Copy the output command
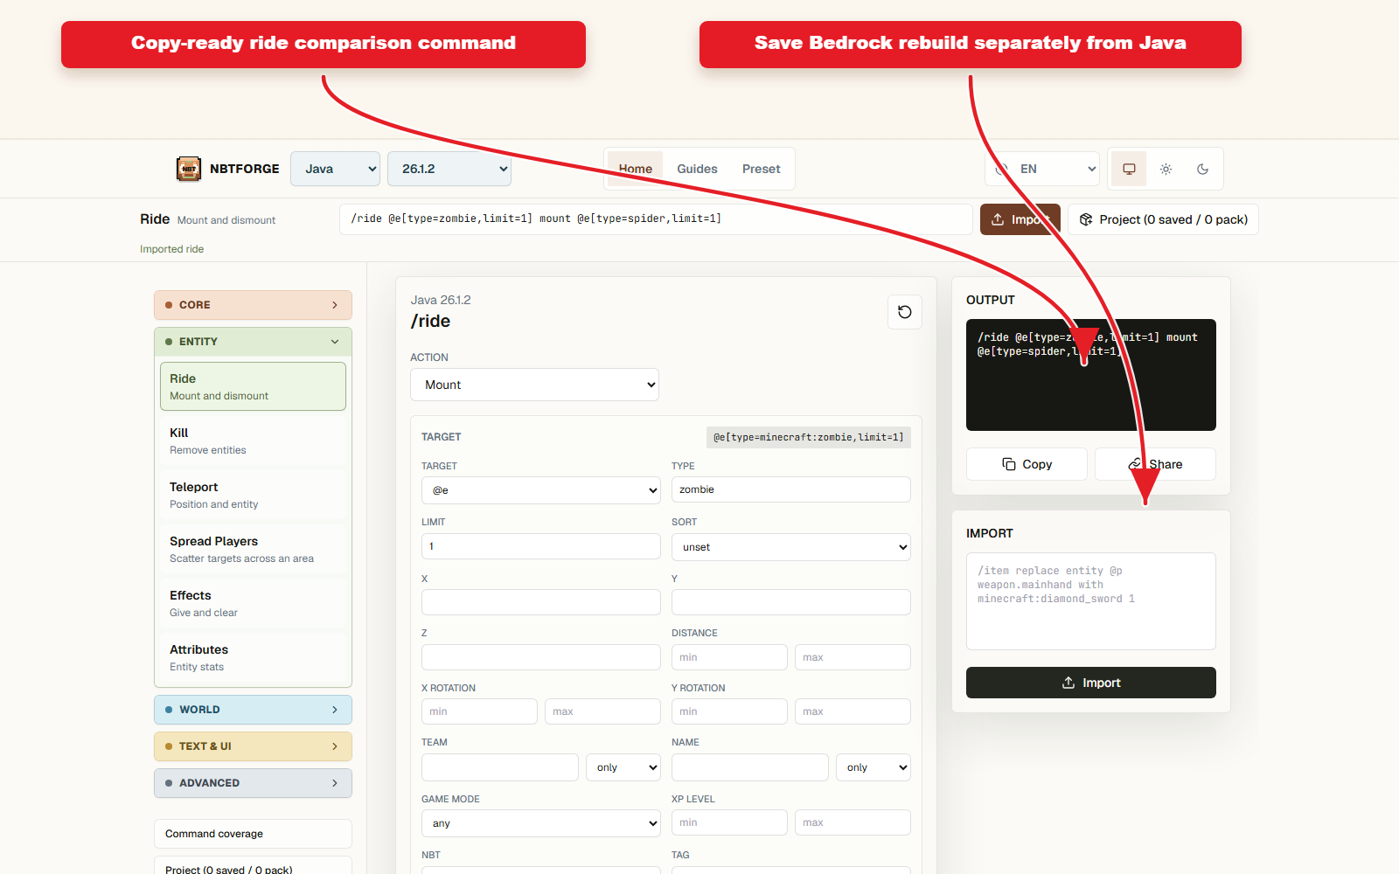1399x874 pixels. (1027, 464)
